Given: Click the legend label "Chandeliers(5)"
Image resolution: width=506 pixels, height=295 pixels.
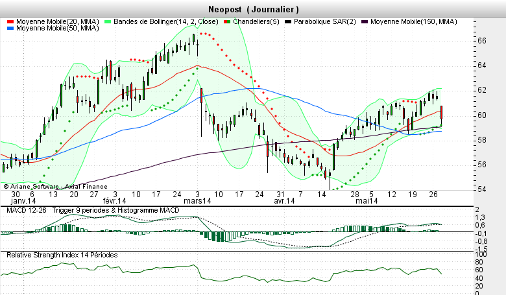Looking at the screenshot, I should tap(256, 21).
